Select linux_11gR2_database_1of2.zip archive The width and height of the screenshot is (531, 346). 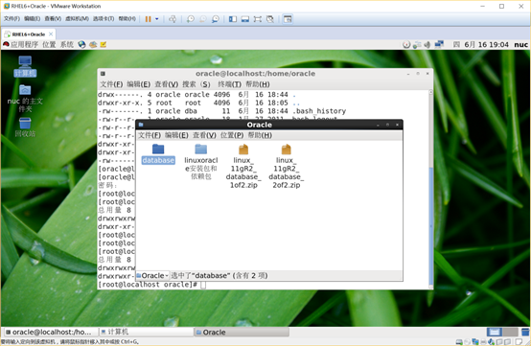[x=243, y=166]
